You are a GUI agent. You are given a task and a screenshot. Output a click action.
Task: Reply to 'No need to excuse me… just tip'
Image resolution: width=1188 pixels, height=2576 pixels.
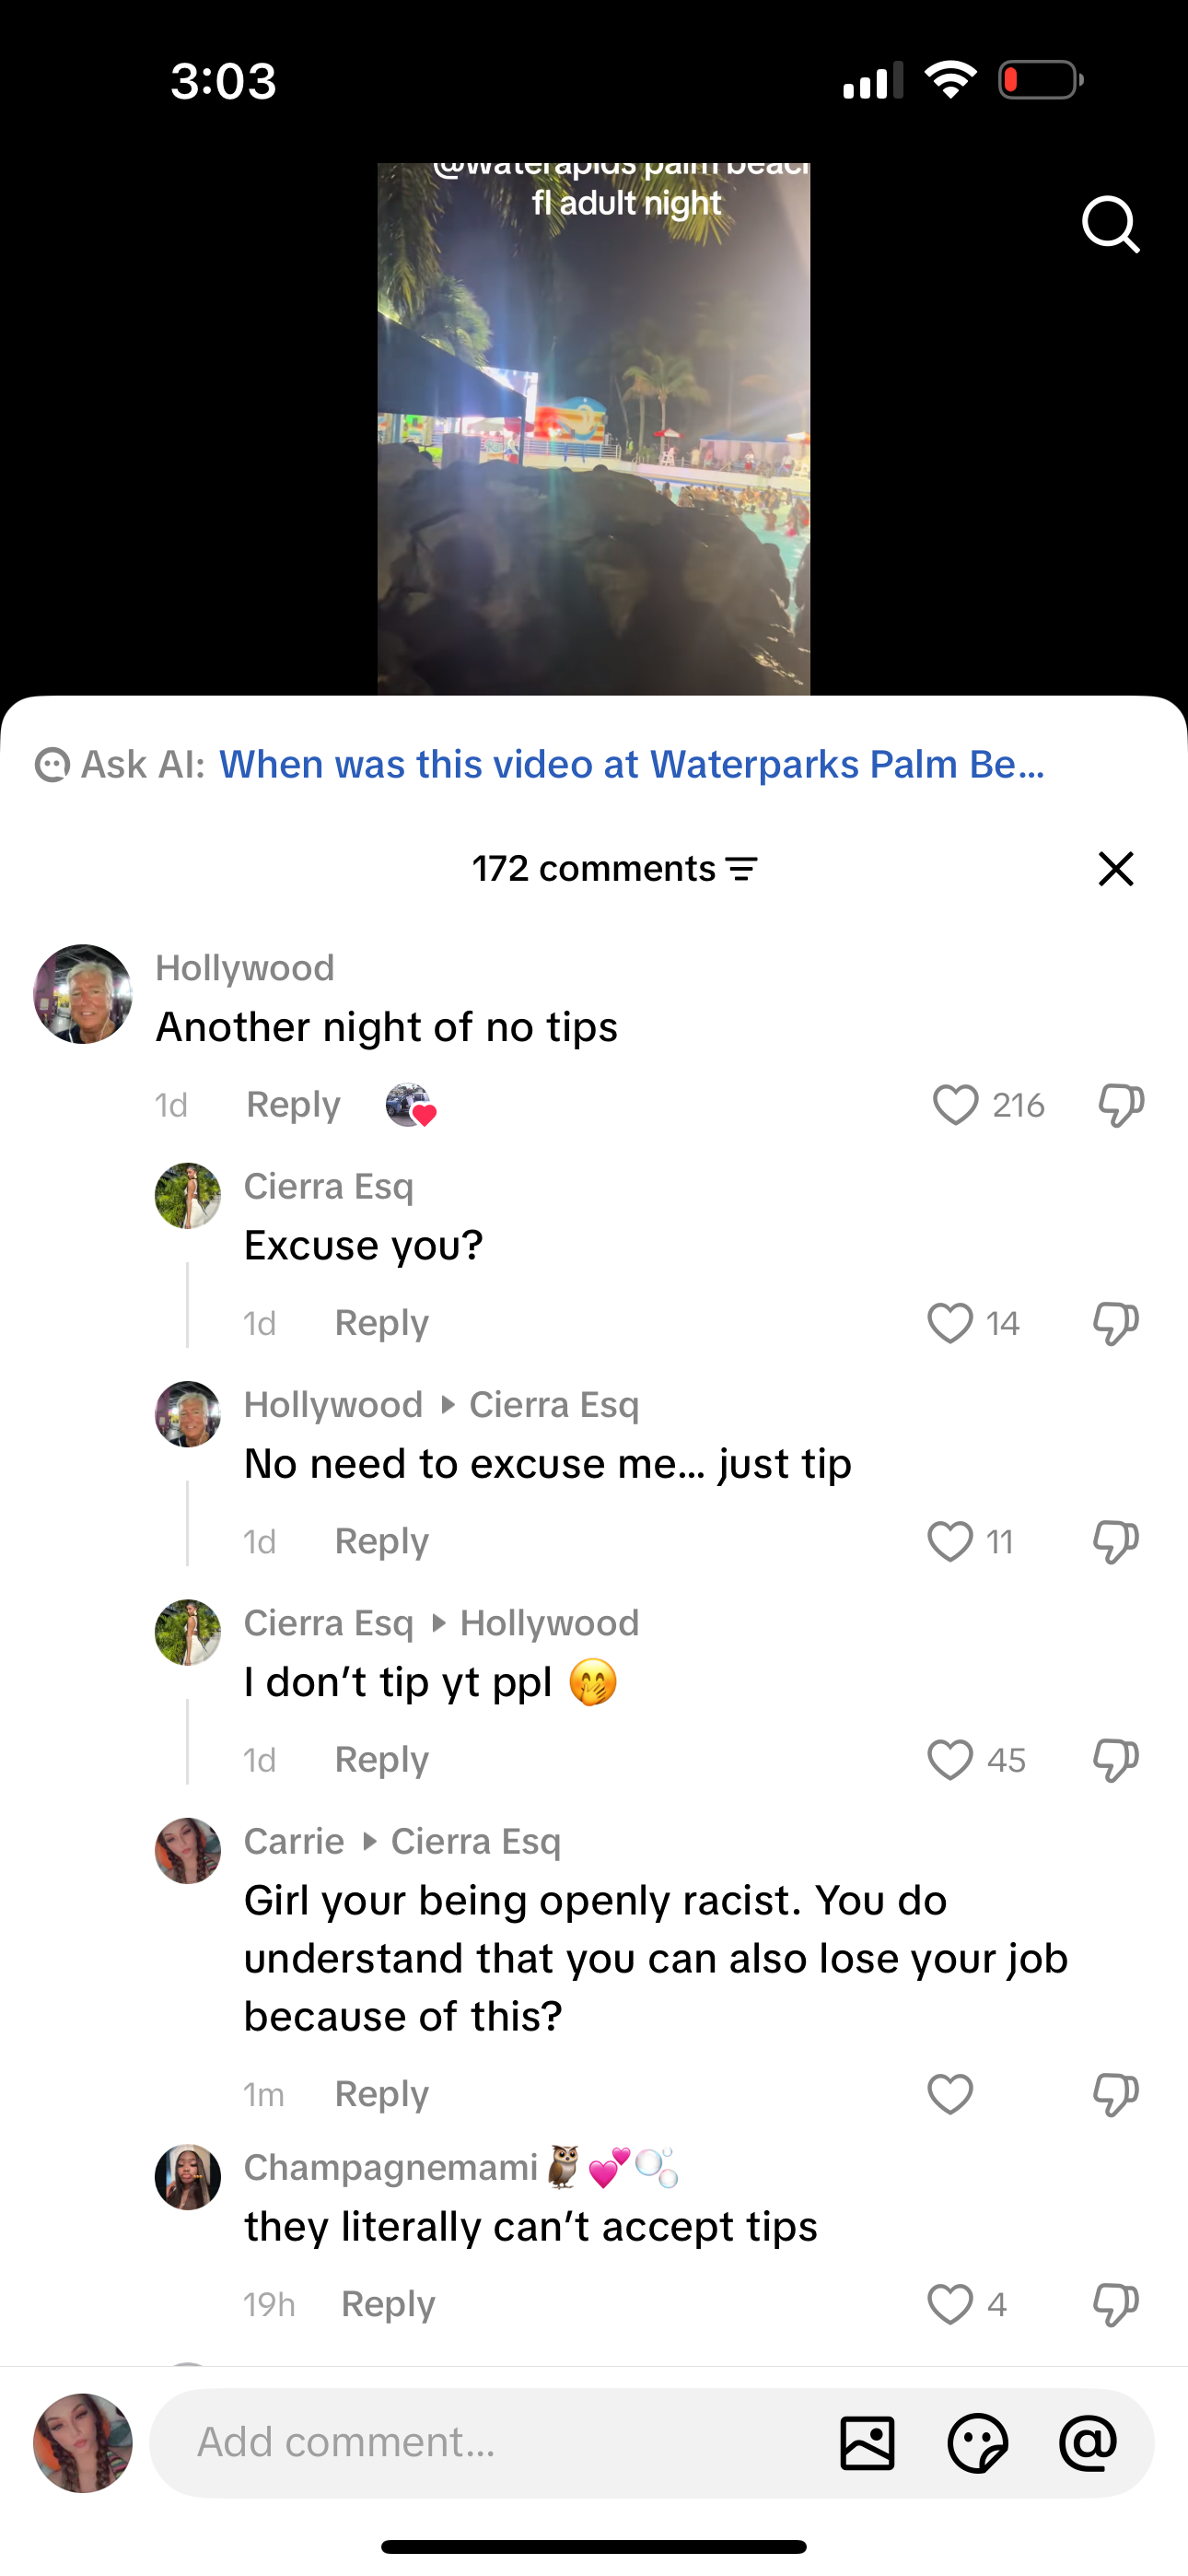(x=382, y=1541)
